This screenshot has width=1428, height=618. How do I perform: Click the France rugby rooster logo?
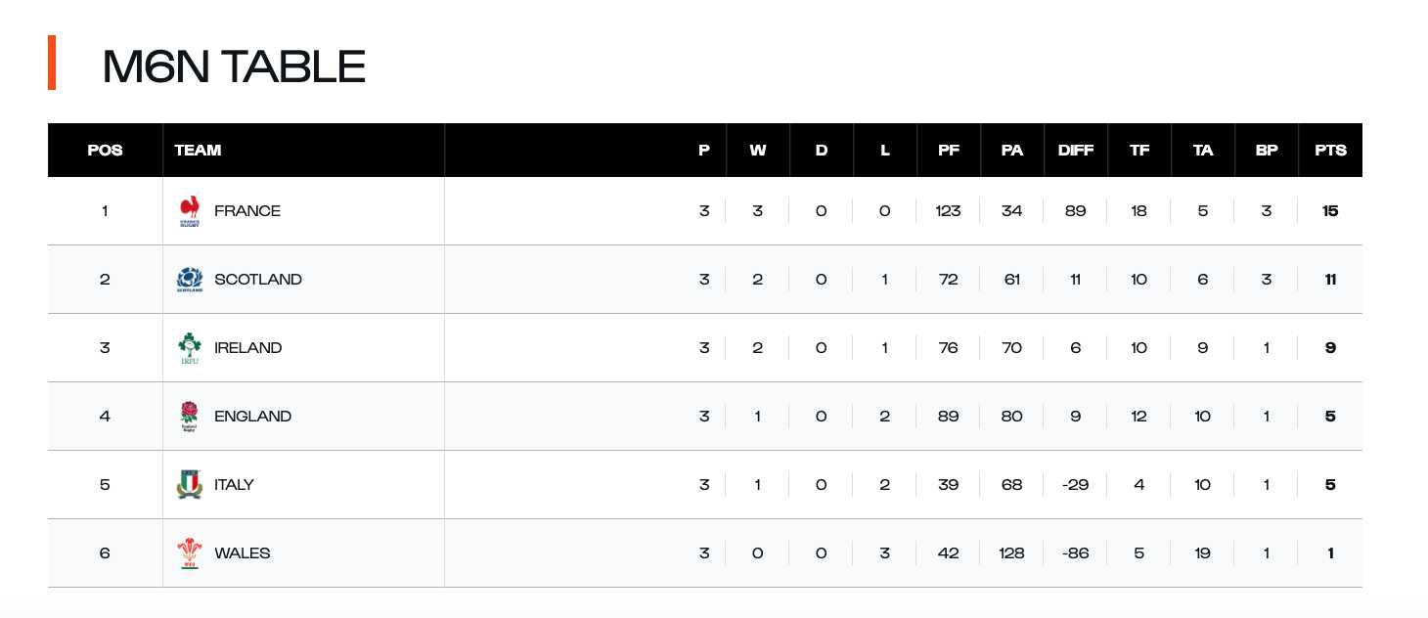click(190, 211)
